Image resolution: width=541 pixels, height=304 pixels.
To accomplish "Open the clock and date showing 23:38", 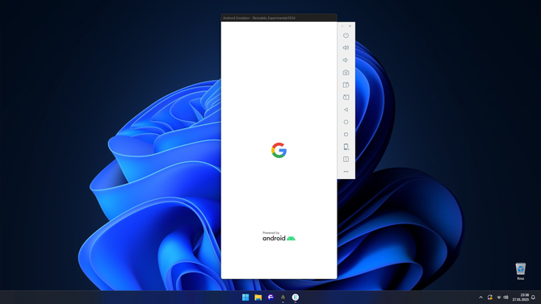I will pos(521,298).
